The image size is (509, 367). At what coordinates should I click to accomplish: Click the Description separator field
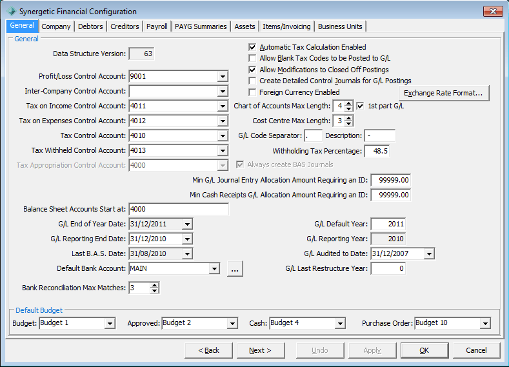[x=380, y=136]
